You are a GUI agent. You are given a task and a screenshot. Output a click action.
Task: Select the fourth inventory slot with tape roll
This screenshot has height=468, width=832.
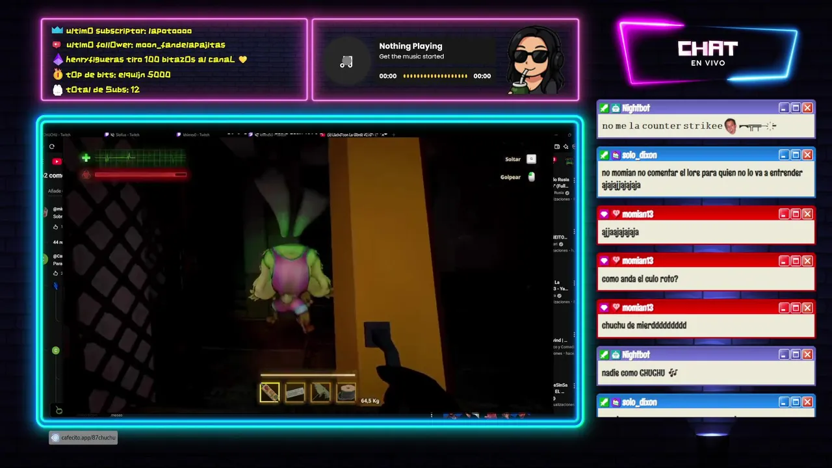click(x=346, y=392)
